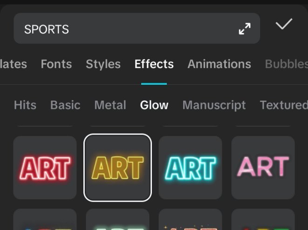Screen dimensions: 308x230
Task: Expand the text input box to fullscreen
Action: 245,29
